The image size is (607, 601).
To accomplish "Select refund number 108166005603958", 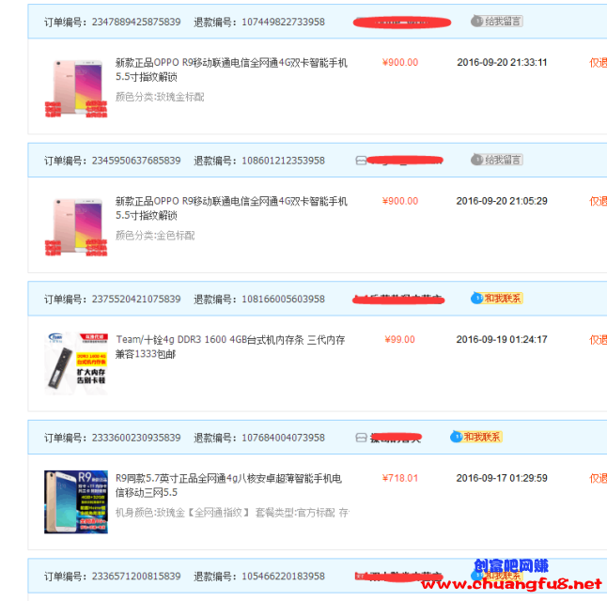I will point(283,300).
